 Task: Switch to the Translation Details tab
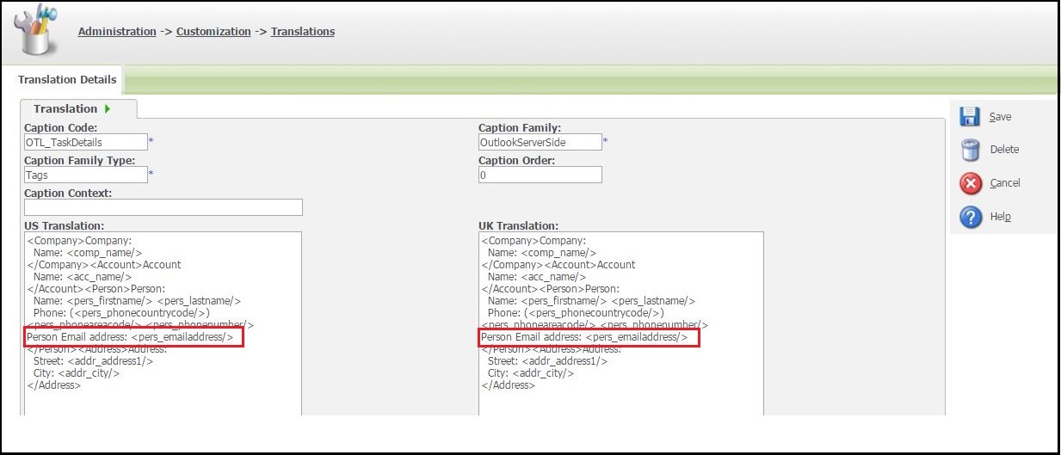coord(67,79)
